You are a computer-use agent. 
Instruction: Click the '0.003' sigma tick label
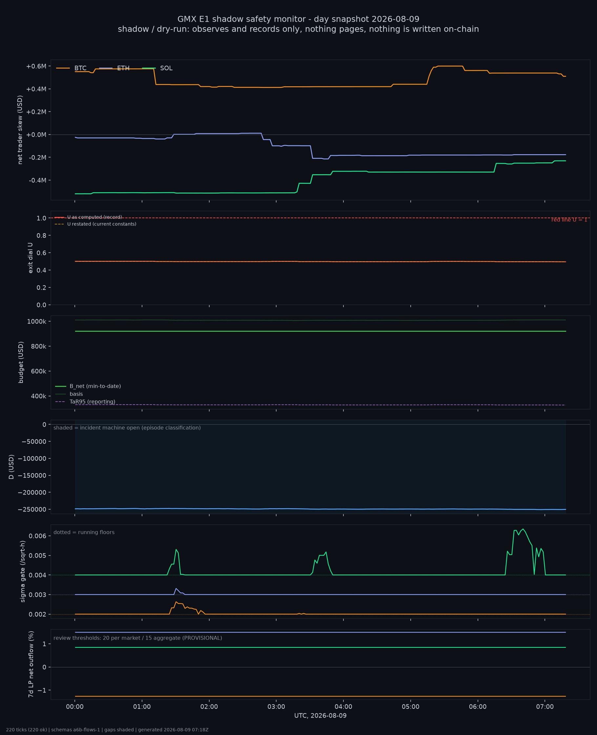37,595
